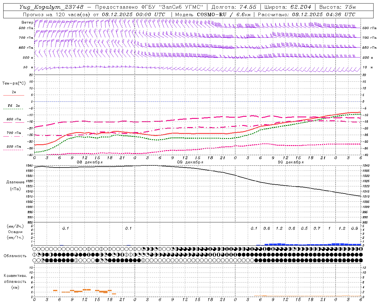Click the Модель COSMO-RU / 6.6км label
The width and height of the screenshot is (378, 302).
(x=213, y=14)
